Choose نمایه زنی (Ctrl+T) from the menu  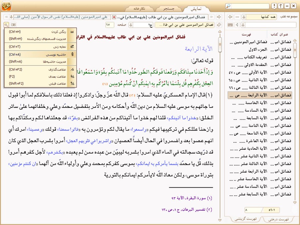(40, 47)
